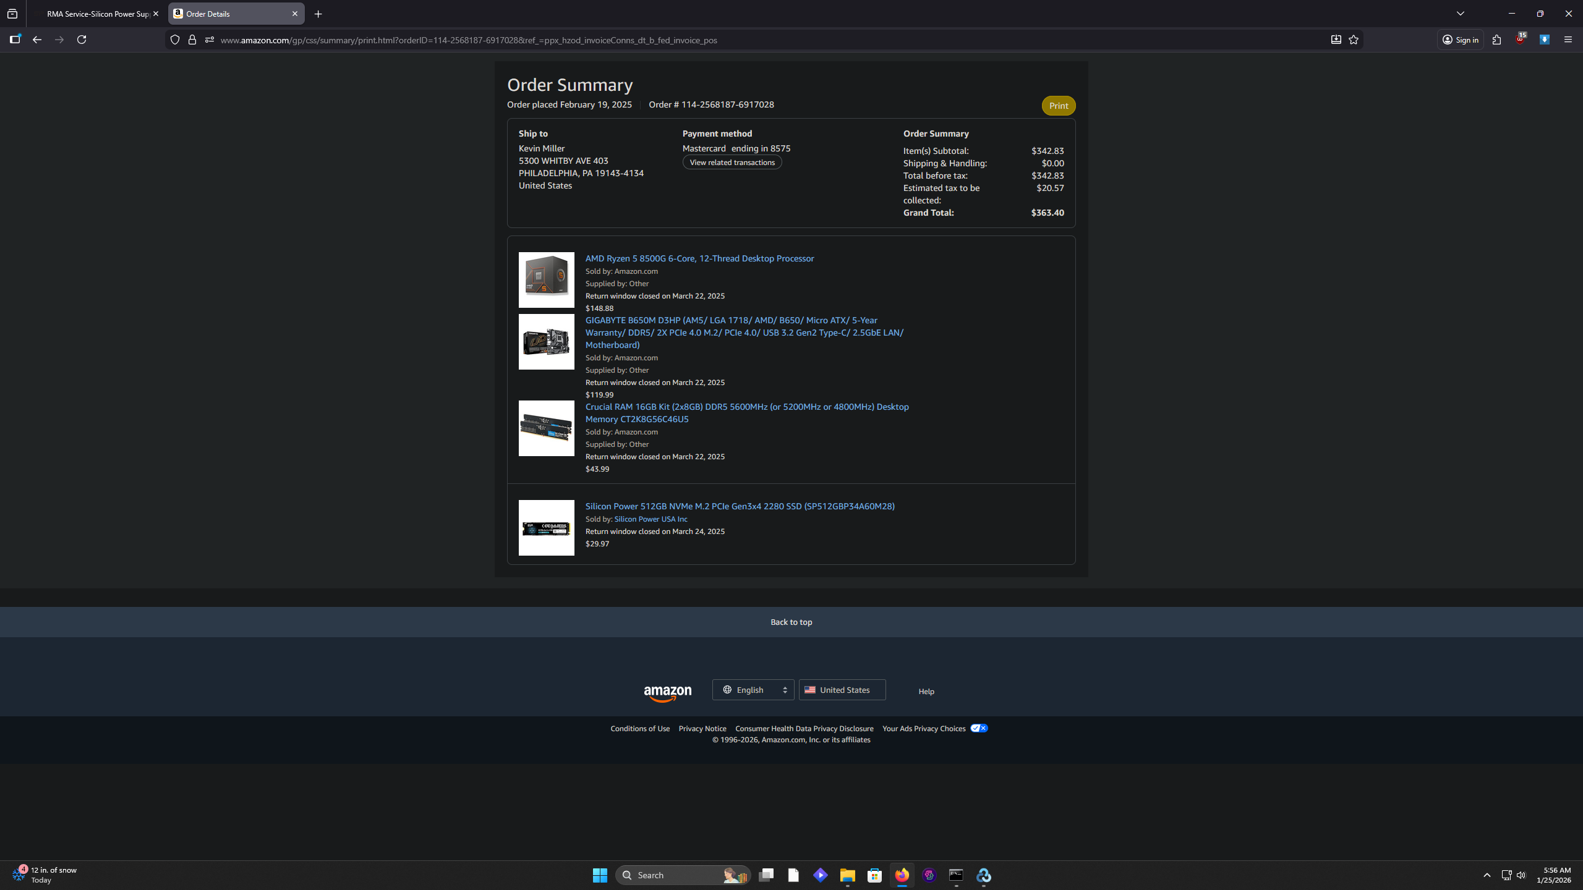Toggle Your Ads Privacy Choices switch
This screenshot has width=1583, height=890.
click(x=979, y=728)
